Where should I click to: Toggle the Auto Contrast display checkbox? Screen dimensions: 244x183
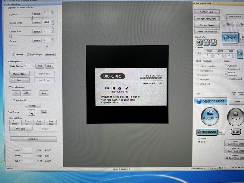(x=226, y=69)
